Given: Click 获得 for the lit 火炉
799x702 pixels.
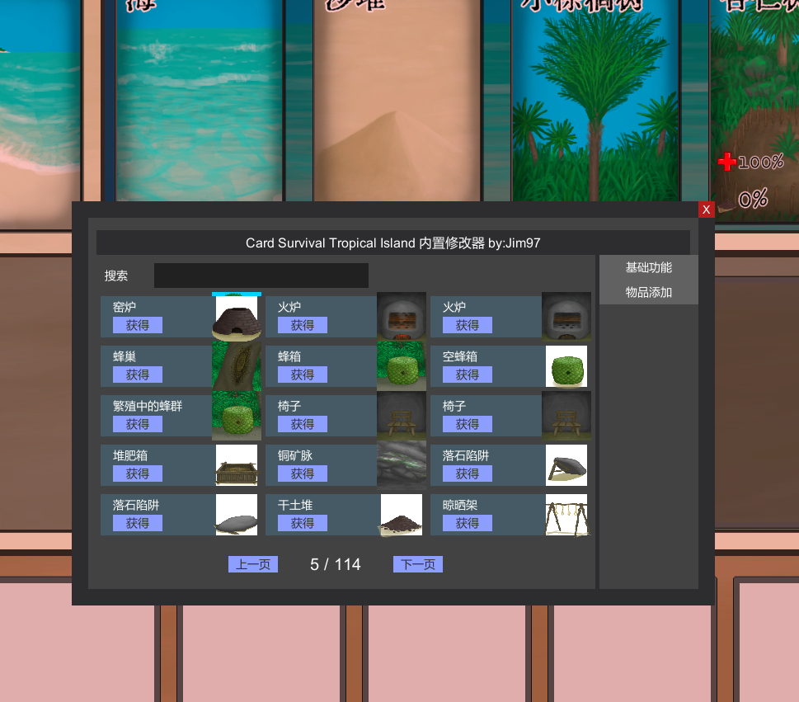Looking at the screenshot, I should [x=302, y=325].
